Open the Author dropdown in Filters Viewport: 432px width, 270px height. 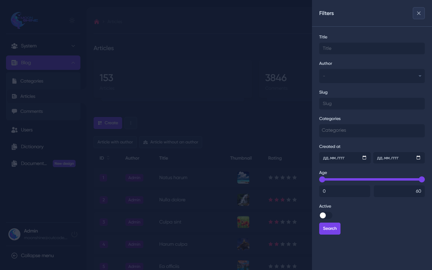tap(372, 76)
